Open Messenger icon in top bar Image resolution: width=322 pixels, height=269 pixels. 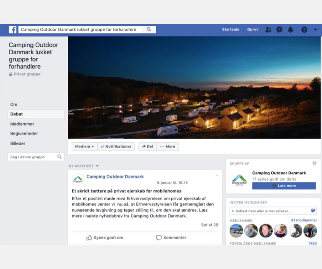click(x=279, y=30)
